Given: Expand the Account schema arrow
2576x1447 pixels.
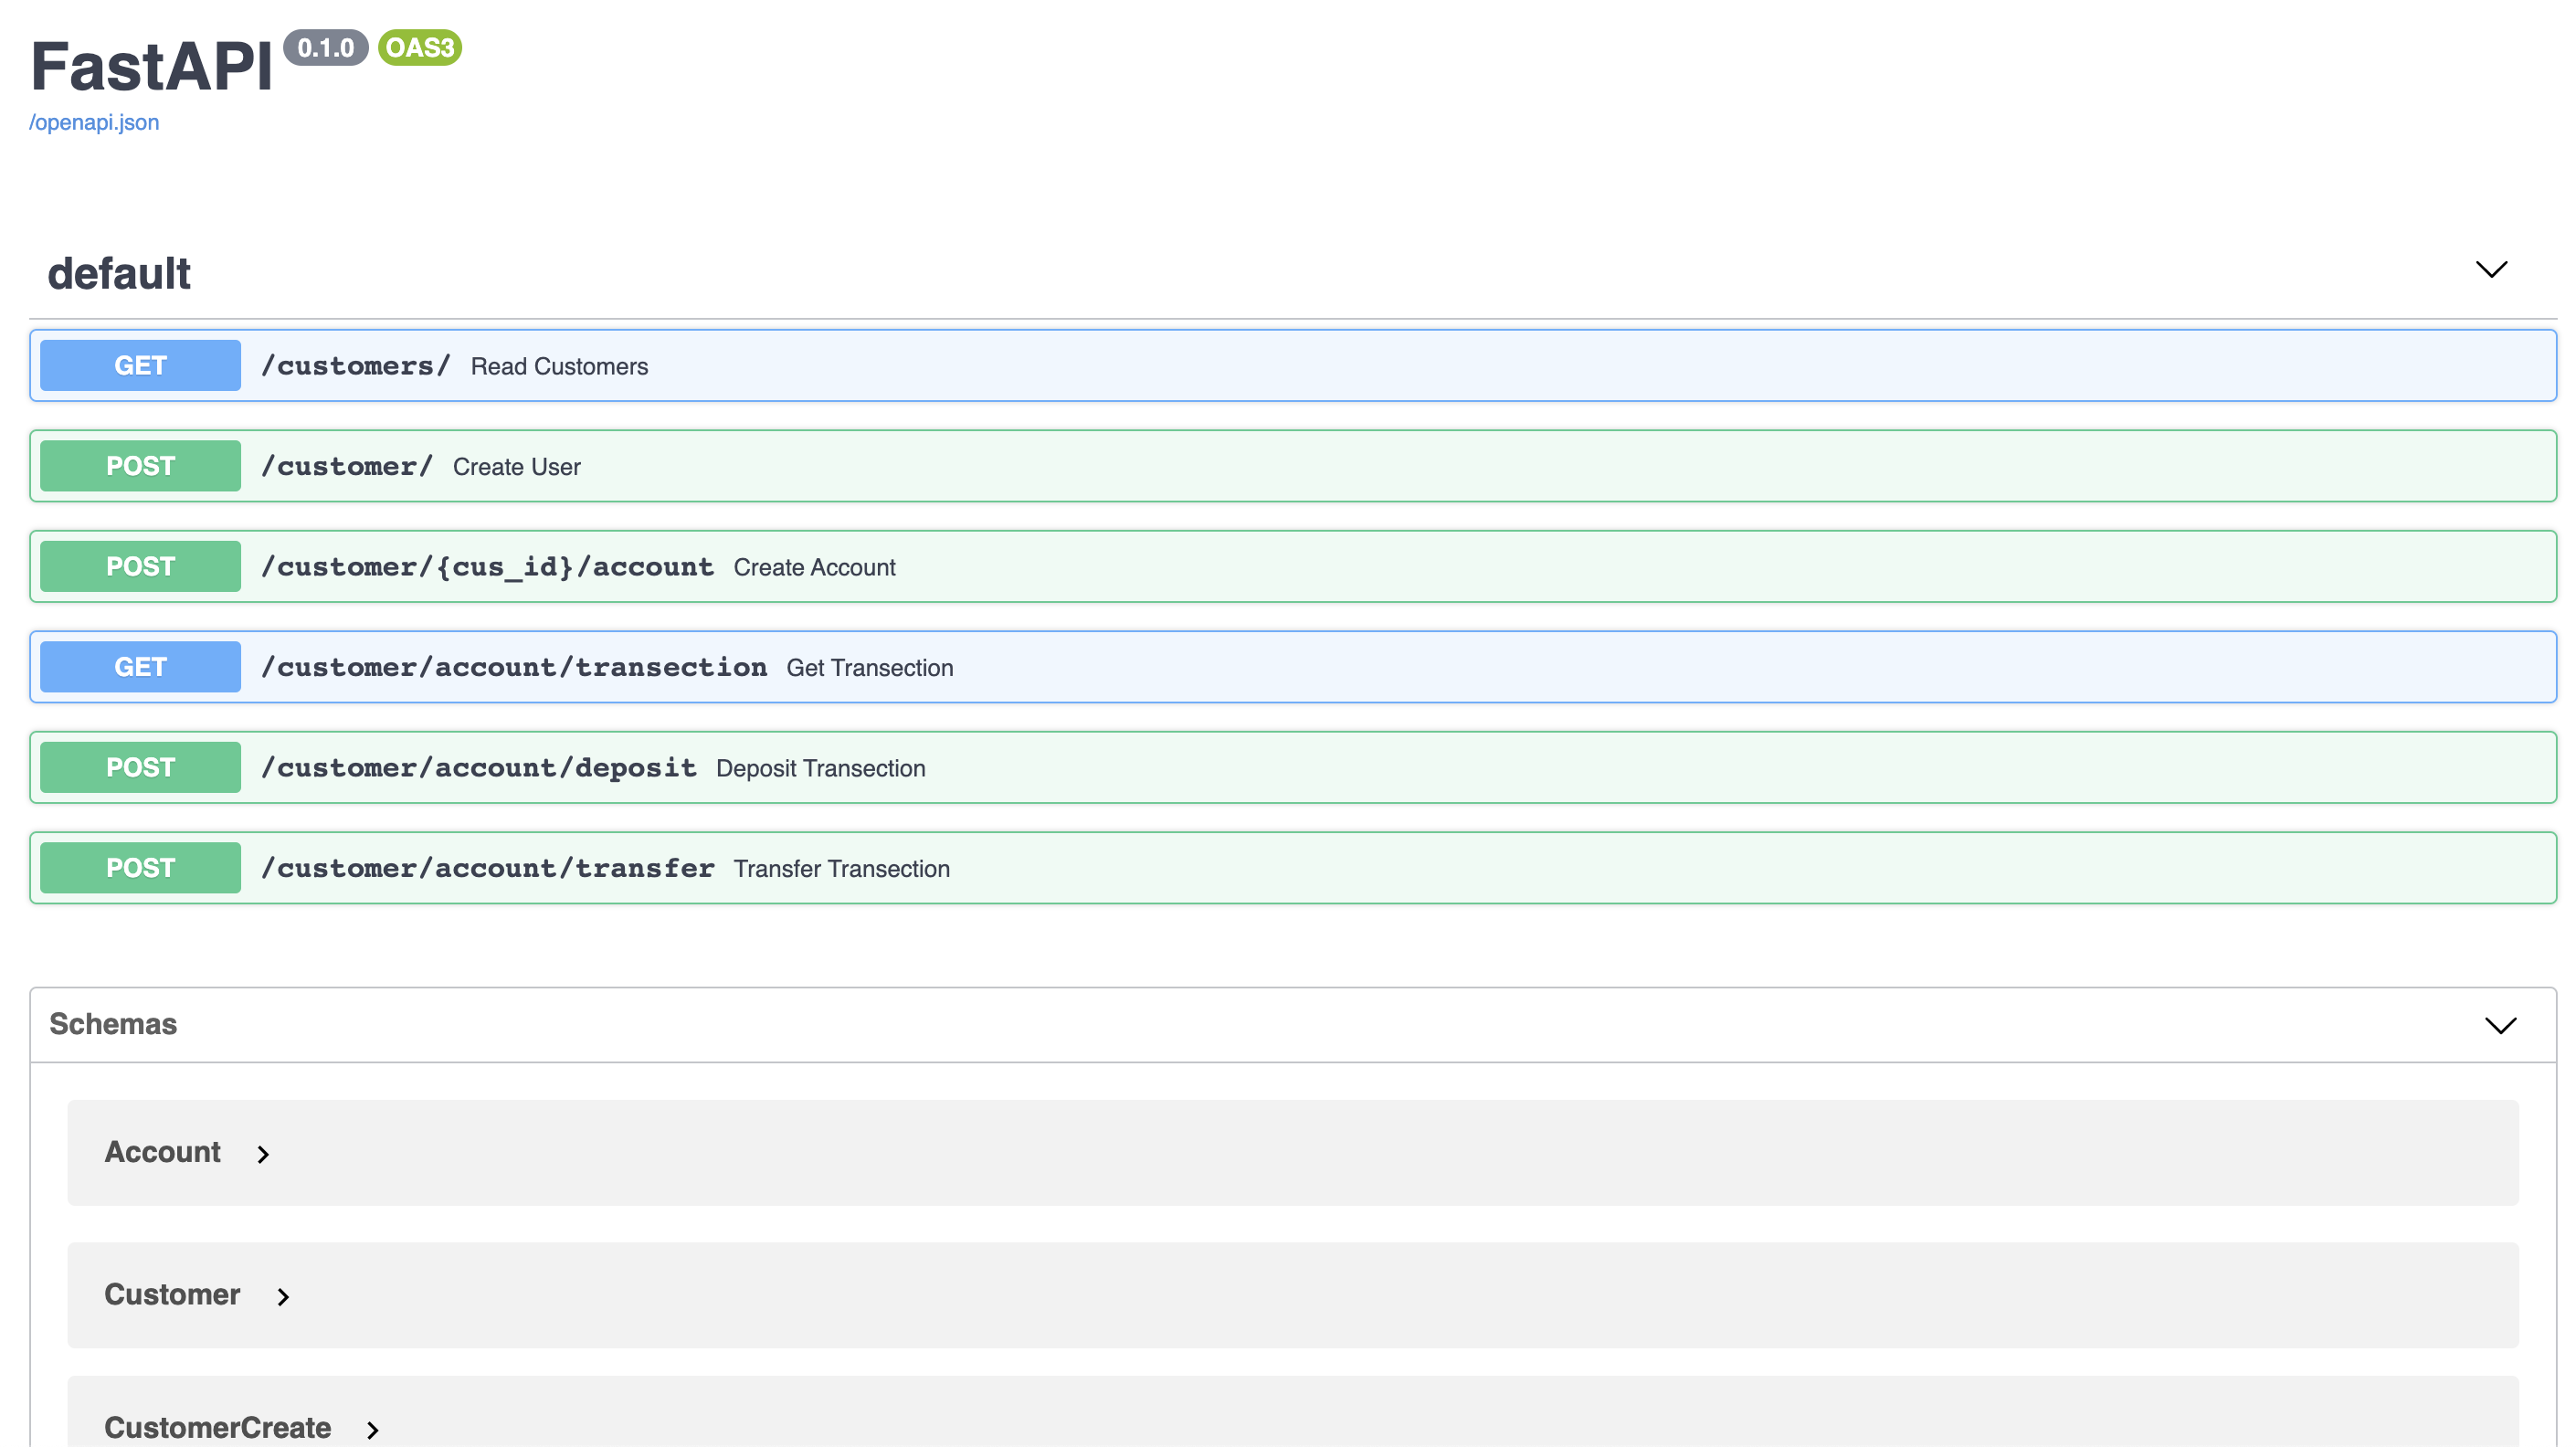Looking at the screenshot, I should (x=263, y=1154).
